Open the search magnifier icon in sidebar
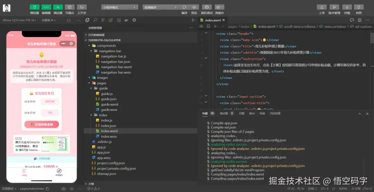The image size is (374, 192). [x=95, y=20]
